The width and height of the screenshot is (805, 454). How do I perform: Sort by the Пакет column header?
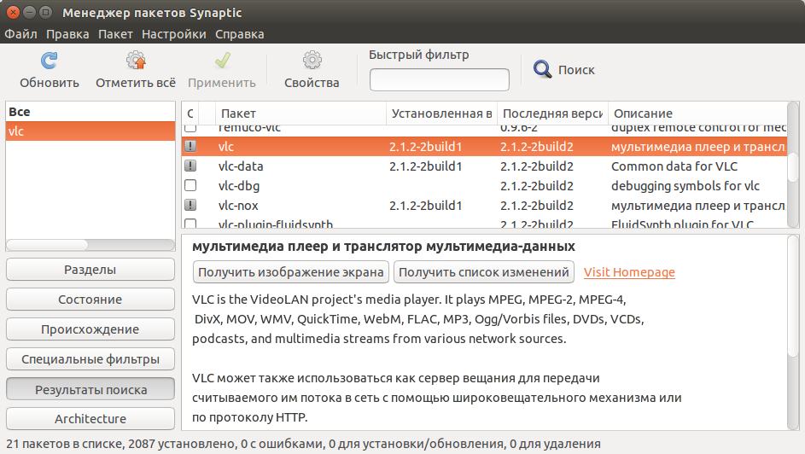click(300, 113)
